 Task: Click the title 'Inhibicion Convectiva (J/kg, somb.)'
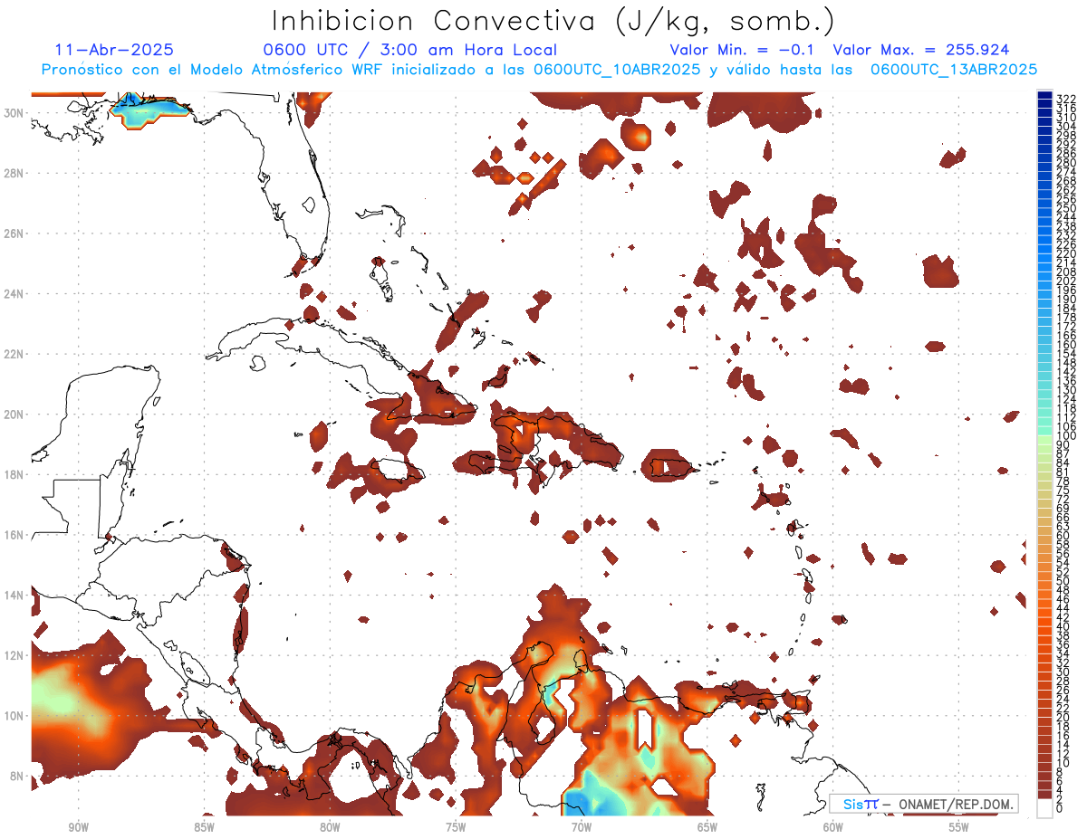click(553, 22)
